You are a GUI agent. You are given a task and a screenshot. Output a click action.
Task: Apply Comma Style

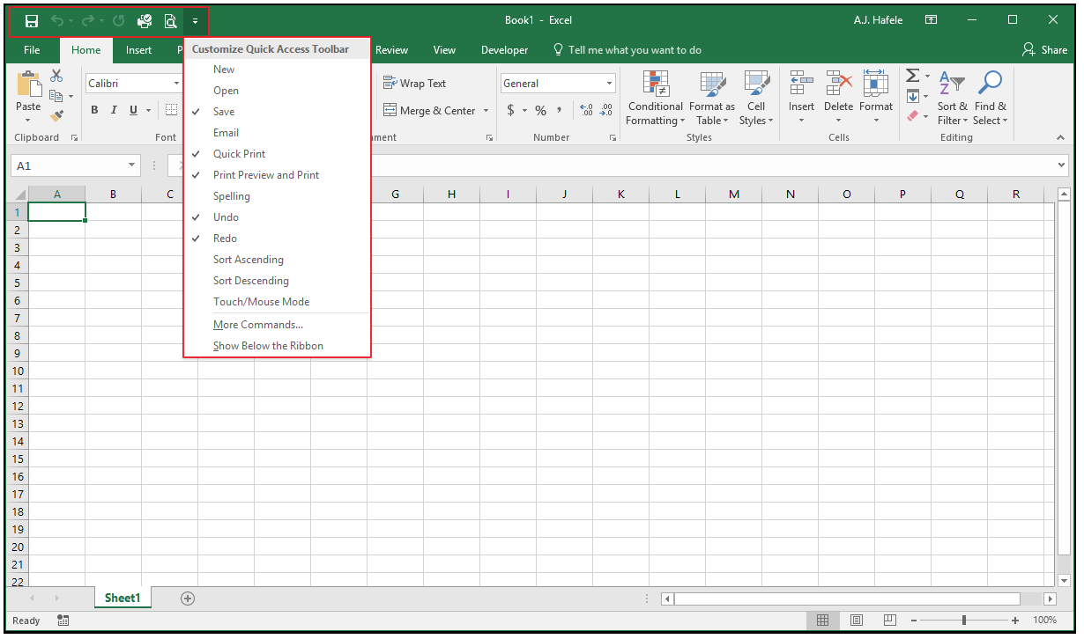560,110
